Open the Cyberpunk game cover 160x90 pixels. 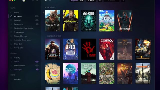[x=71, y=21]
